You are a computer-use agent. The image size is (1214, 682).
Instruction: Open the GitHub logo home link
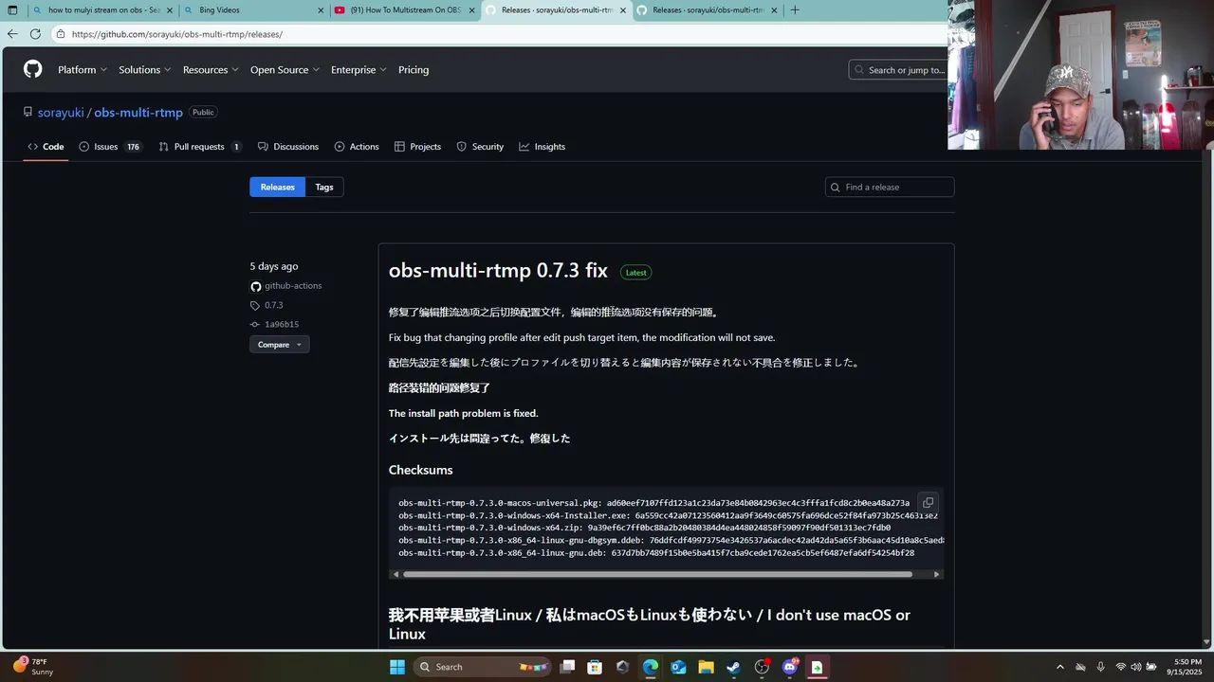tap(33, 69)
